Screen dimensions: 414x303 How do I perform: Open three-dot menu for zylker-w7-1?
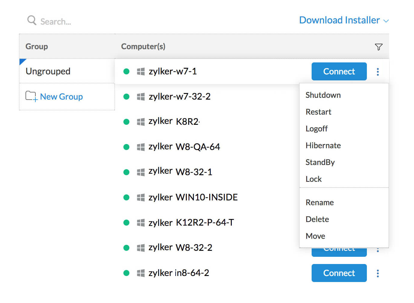click(378, 72)
